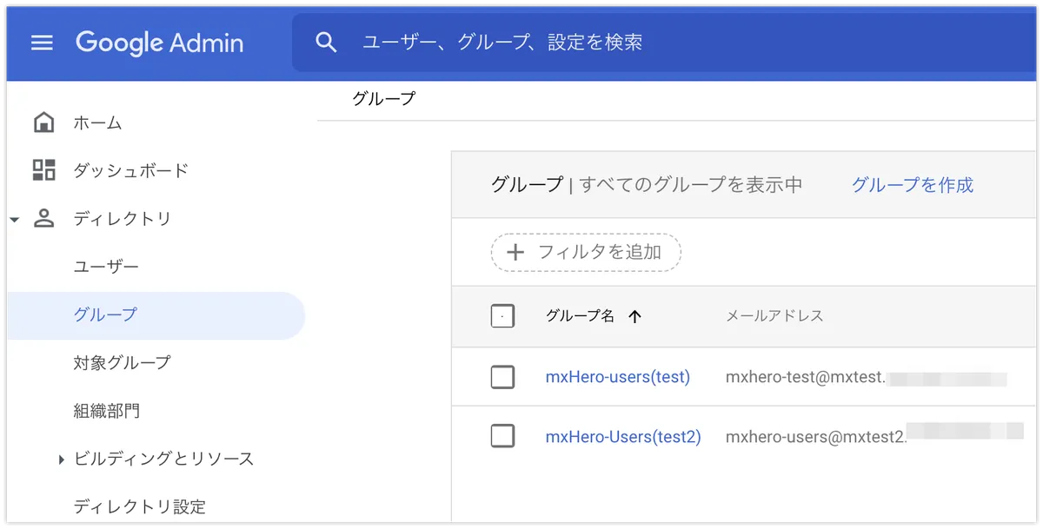Collapse the ディレクトリ section arrow
The width and height of the screenshot is (1043, 529).
pyautogui.click(x=14, y=220)
